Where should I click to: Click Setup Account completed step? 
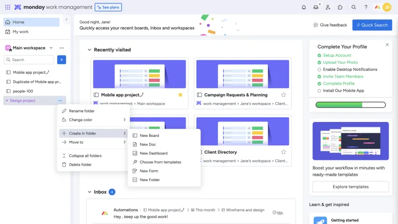click(334, 55)
